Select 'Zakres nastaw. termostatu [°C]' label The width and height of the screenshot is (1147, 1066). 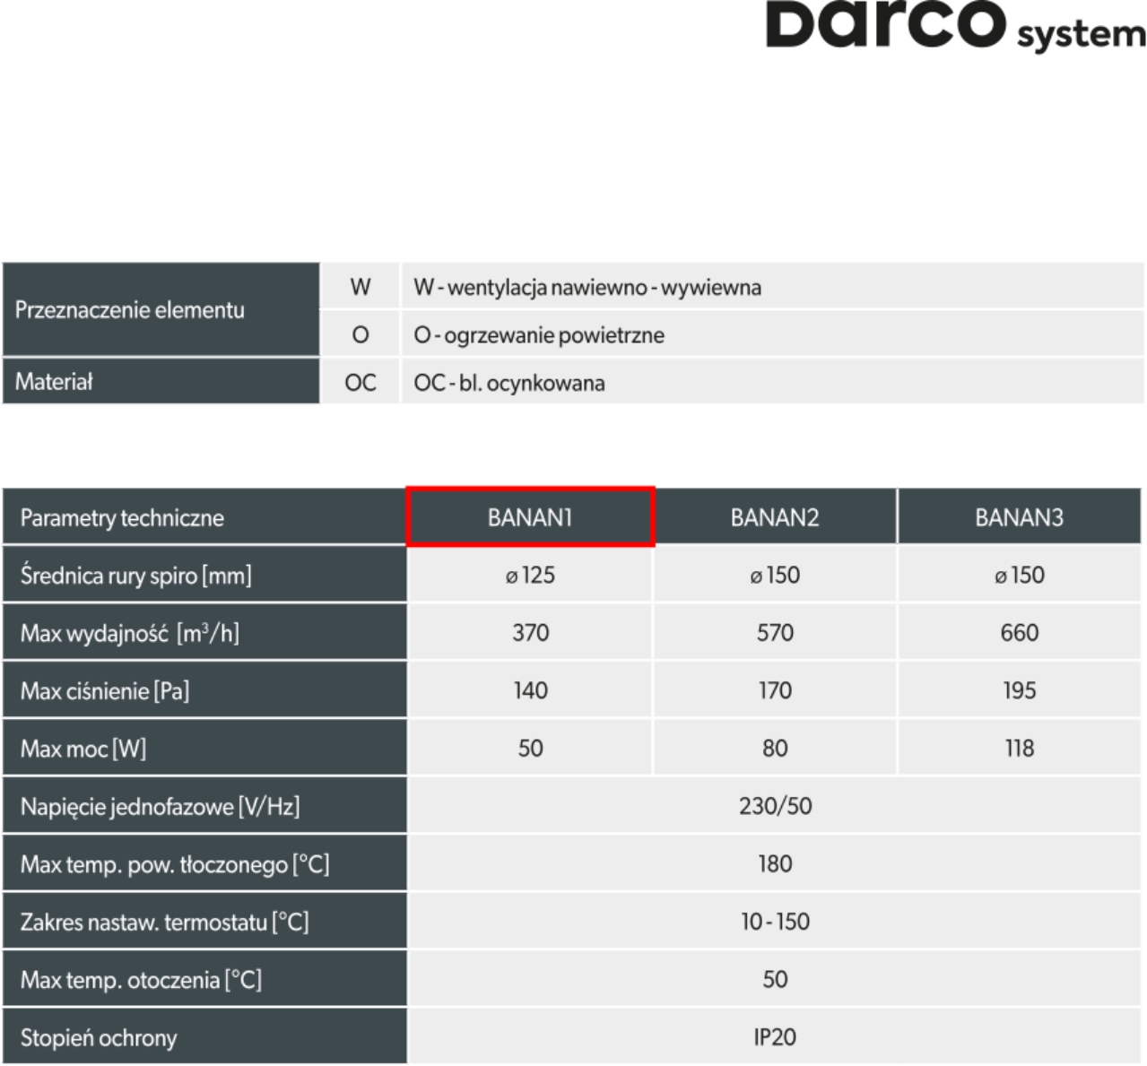click(x=204, y=922)
